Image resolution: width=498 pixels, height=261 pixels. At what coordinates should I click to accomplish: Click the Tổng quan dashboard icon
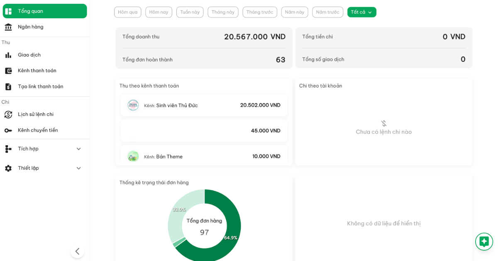[8, 11]
